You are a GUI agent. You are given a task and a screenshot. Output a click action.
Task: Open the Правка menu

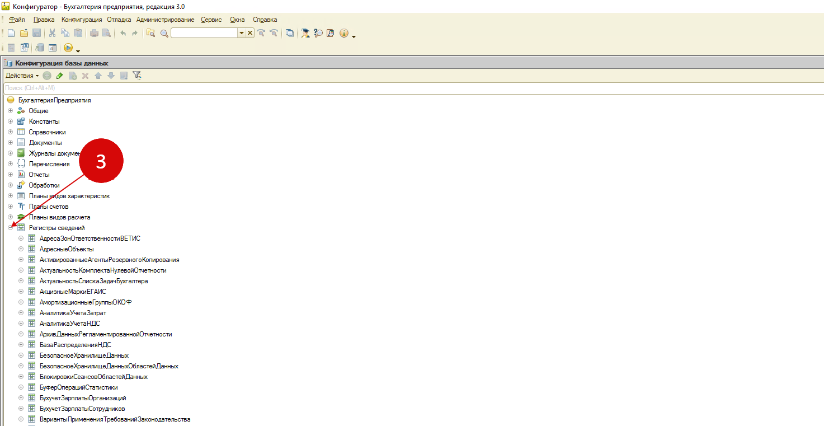click(x=44, y=20)
